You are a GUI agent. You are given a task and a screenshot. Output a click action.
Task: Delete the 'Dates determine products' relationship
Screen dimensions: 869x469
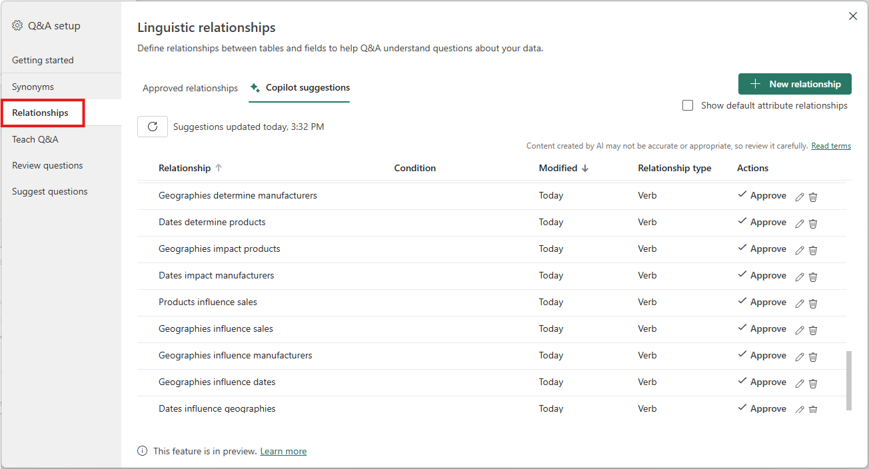pos(813,223)
